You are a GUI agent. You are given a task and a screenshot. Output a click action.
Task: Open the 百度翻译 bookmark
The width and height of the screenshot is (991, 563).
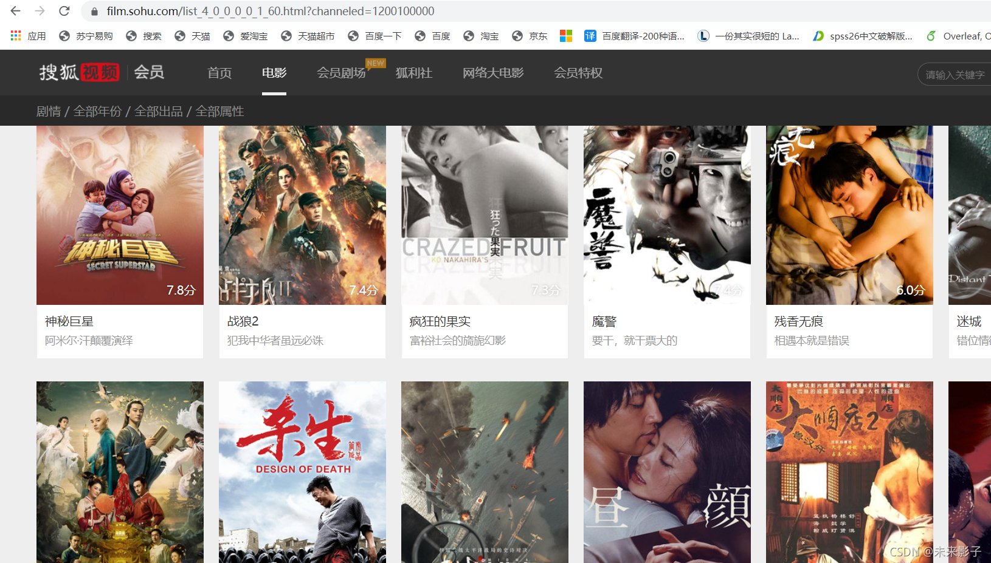coord(635,36)
